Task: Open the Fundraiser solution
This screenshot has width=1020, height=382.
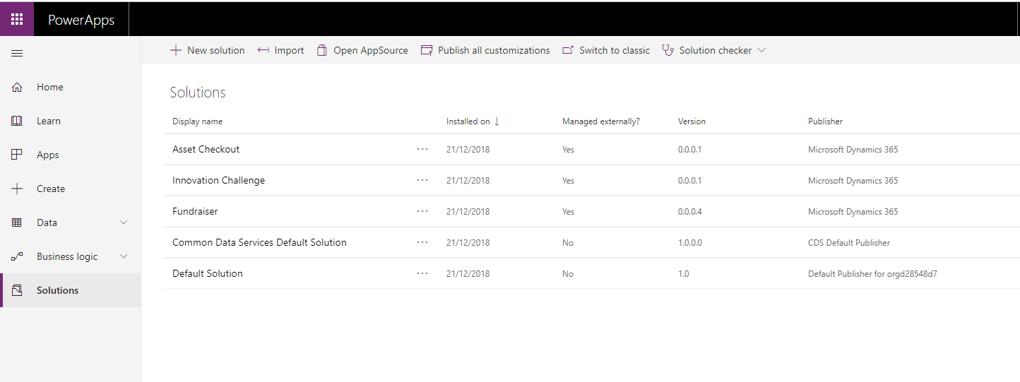Action: coord(195,211)
